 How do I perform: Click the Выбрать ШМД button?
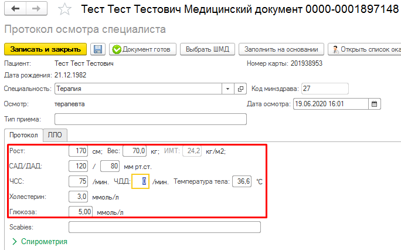point(207,49)
